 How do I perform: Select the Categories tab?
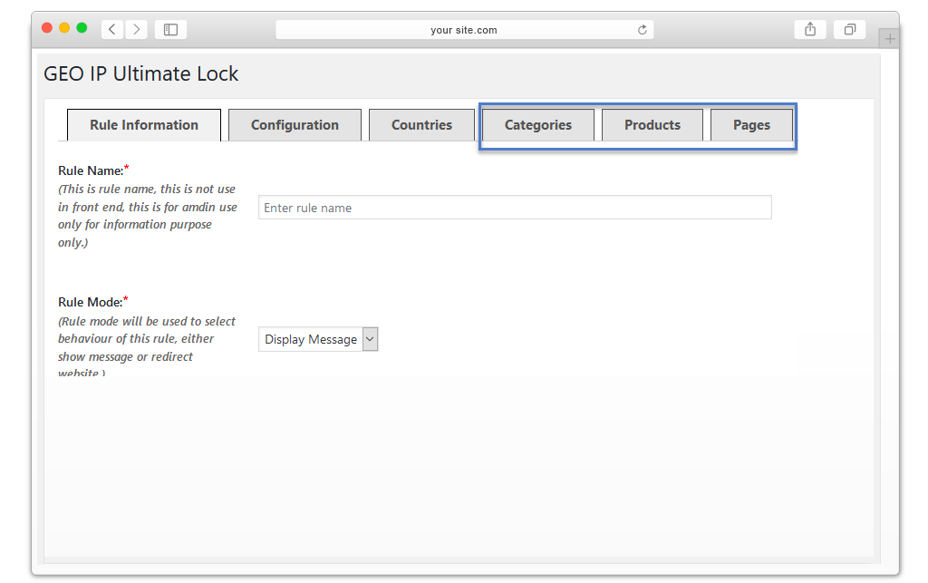click(x=538, y=125)
